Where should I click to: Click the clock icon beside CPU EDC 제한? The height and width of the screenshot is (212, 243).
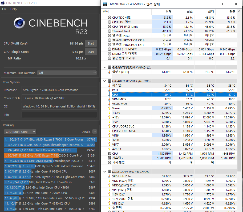[x=110, y=22]
